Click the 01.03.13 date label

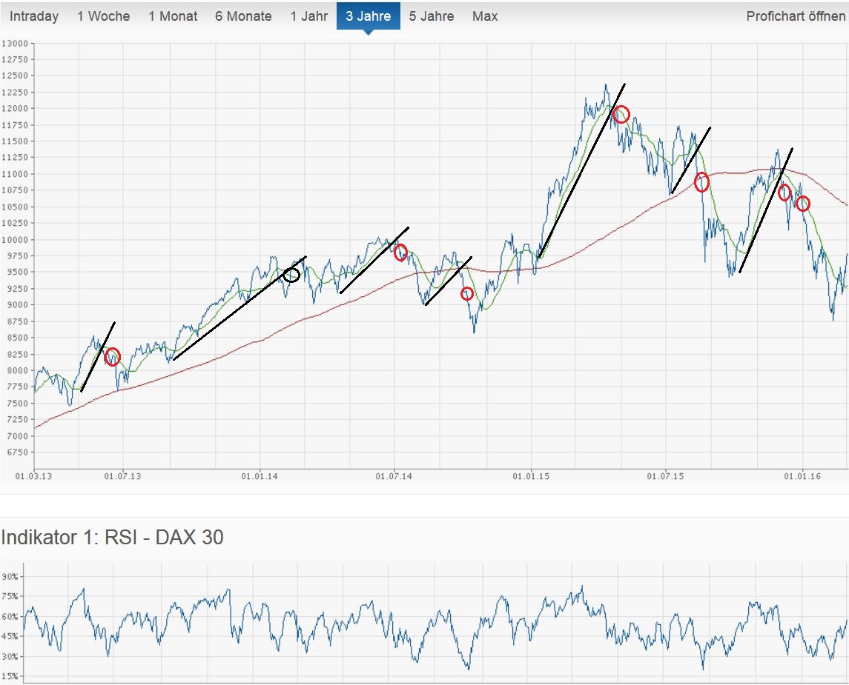33,476
